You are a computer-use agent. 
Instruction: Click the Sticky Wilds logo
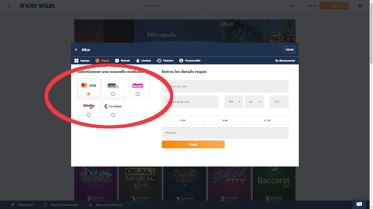[37, 6]
